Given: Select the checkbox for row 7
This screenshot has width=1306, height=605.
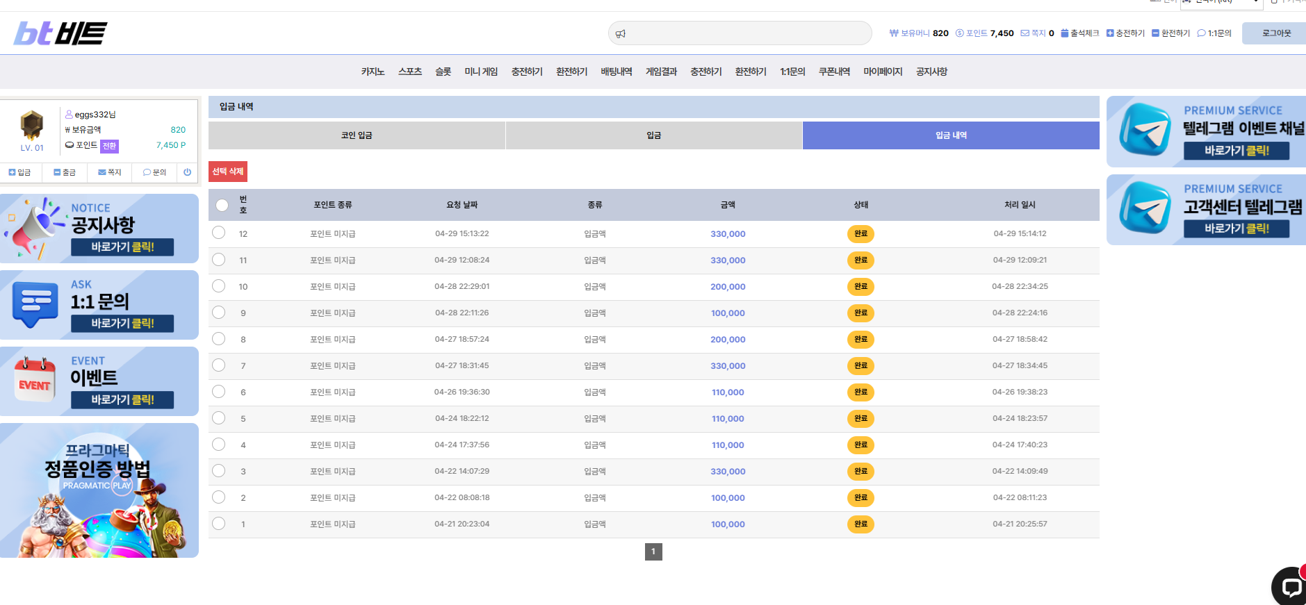Looking at the screenshot, I should coord(219,365).
